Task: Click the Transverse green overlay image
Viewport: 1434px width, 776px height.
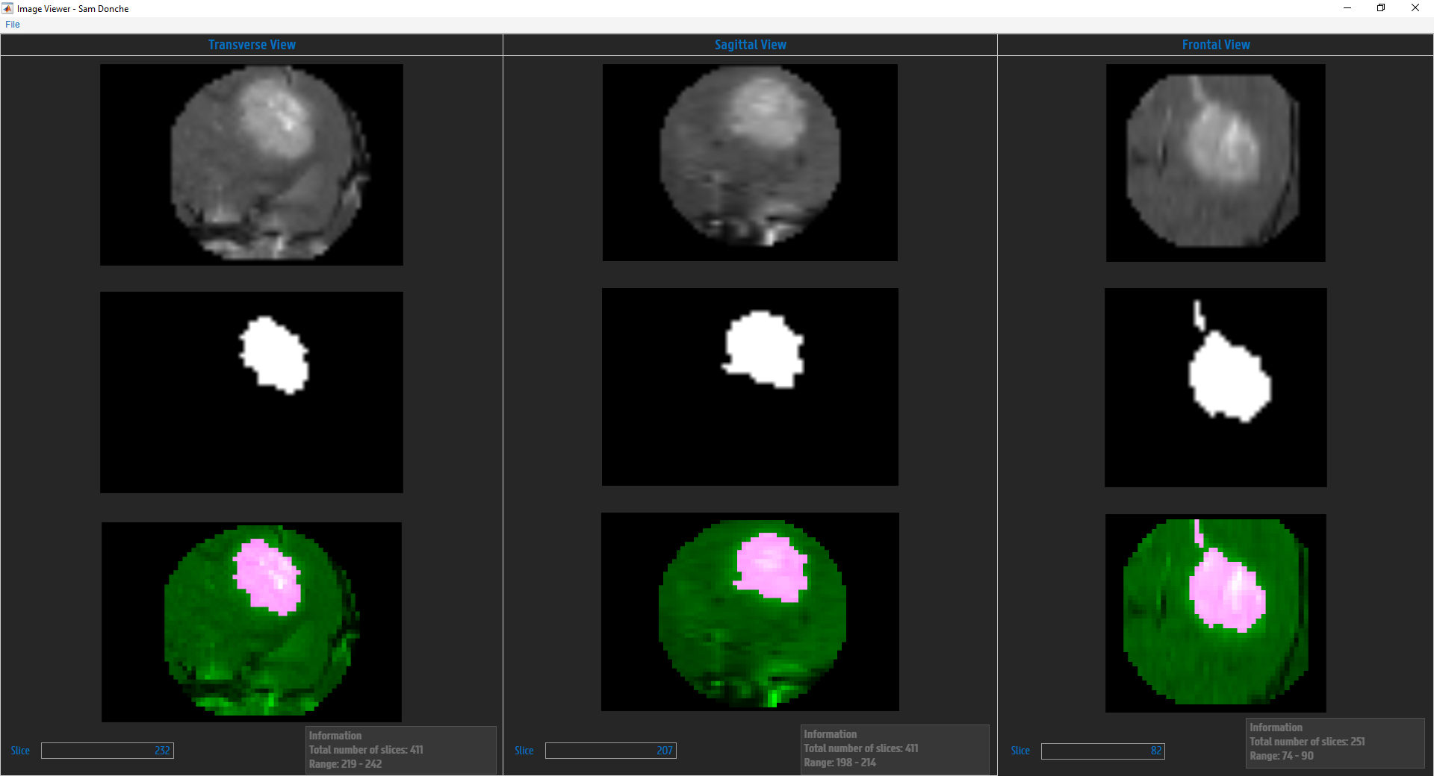Action: pyautogui.click(x=252, y=622)
